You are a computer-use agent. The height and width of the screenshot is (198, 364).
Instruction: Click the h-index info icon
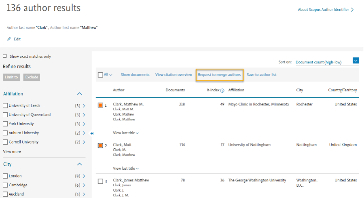[x=222, y=91]
